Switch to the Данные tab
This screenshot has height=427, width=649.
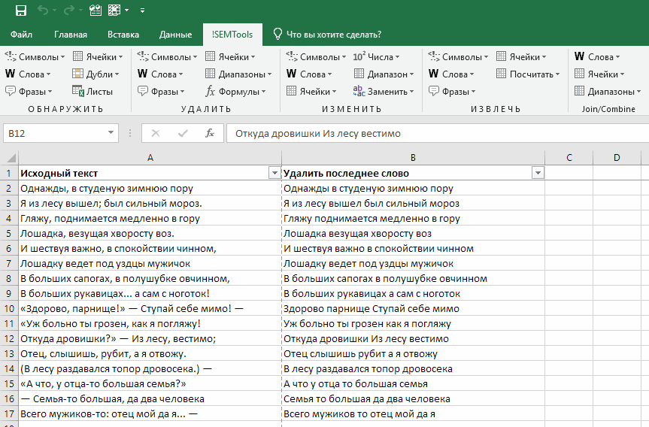click(175, 35)
